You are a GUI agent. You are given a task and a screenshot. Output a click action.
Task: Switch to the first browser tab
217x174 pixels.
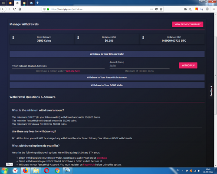[x=3, y=3]
